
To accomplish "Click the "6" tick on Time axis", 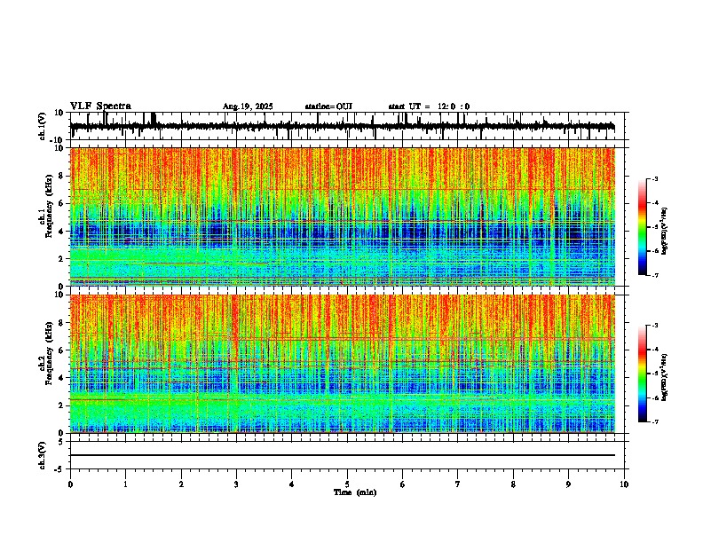I will [402, 484].
